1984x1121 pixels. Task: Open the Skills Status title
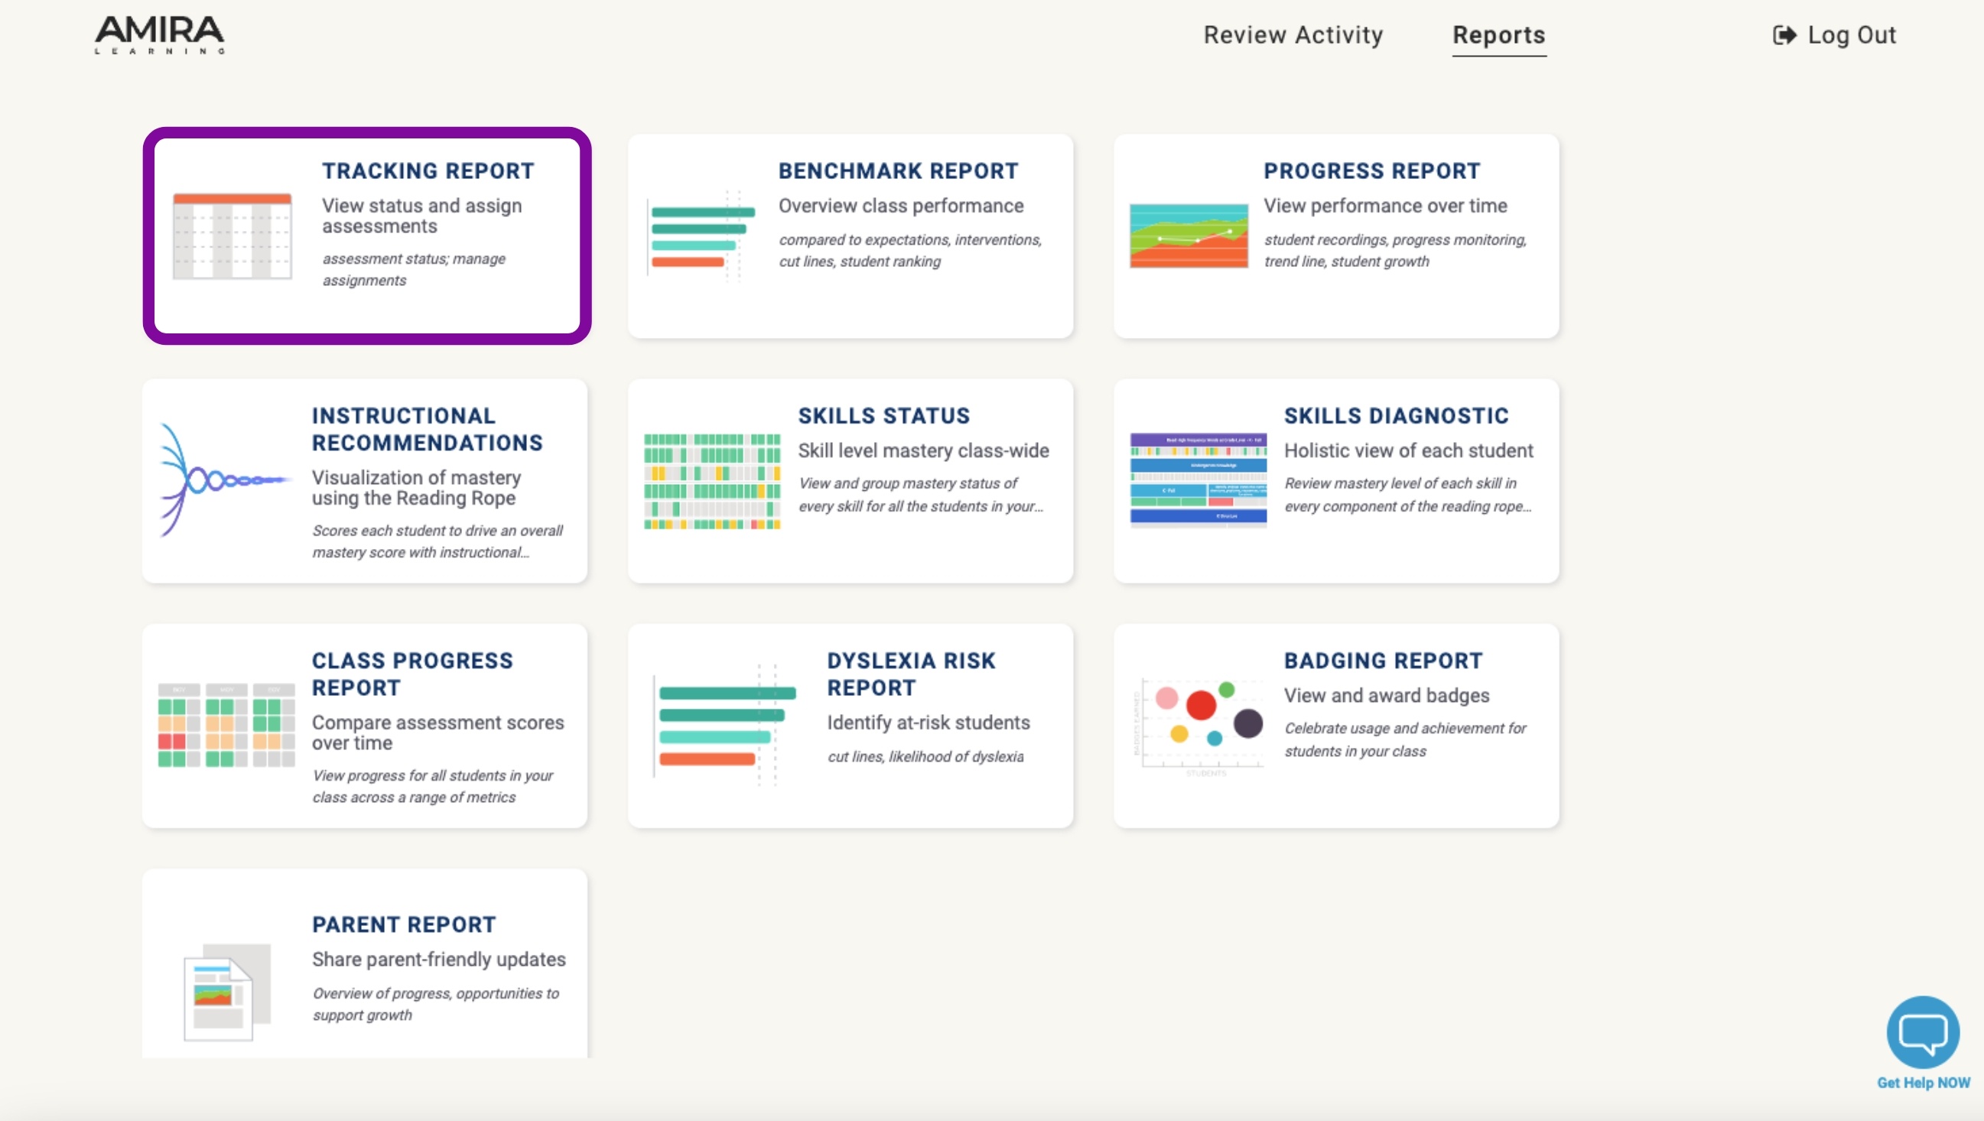coord(883,416)
